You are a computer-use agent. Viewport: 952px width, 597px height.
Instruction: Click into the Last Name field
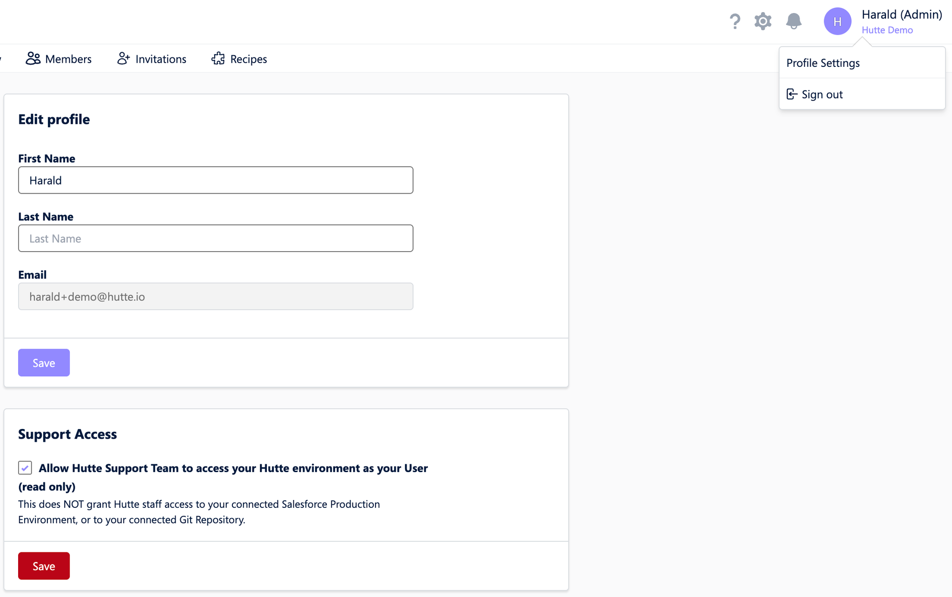tap(216, 238)
